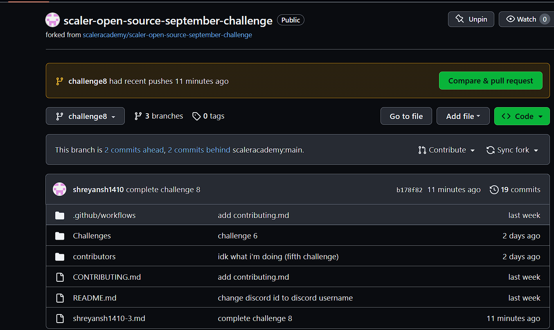The image size is (554, 330).
Task: Open the green Code dropdown
Action: (x=522, y=116)
